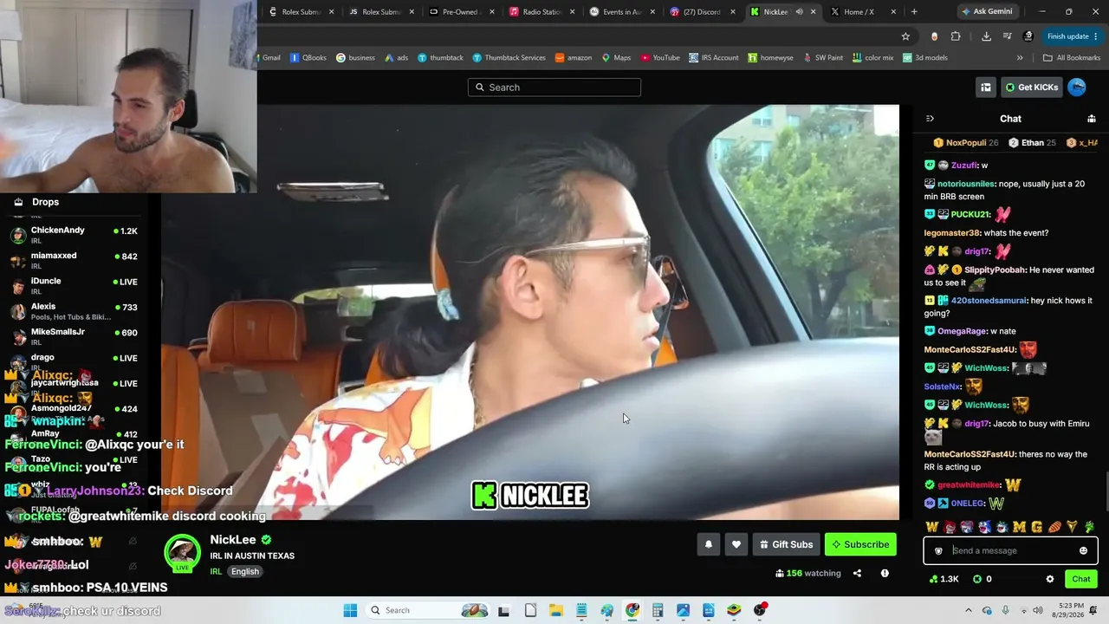Switch to the Radio Station tab
This screenshot has width=1109, height=624.
[x=542, y=12]
